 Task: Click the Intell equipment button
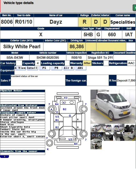[32, 68]
